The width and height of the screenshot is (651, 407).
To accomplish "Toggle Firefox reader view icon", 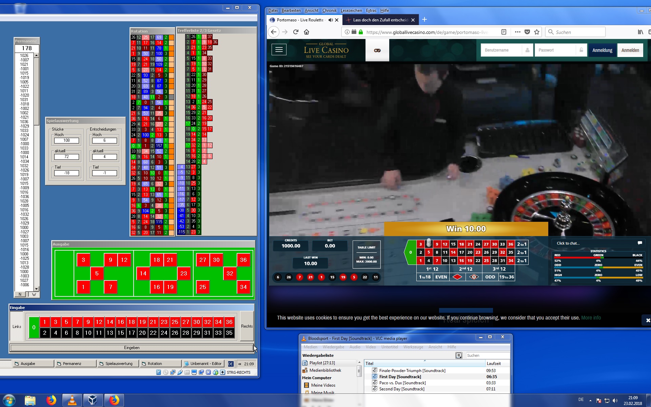I will click(504, 32).
